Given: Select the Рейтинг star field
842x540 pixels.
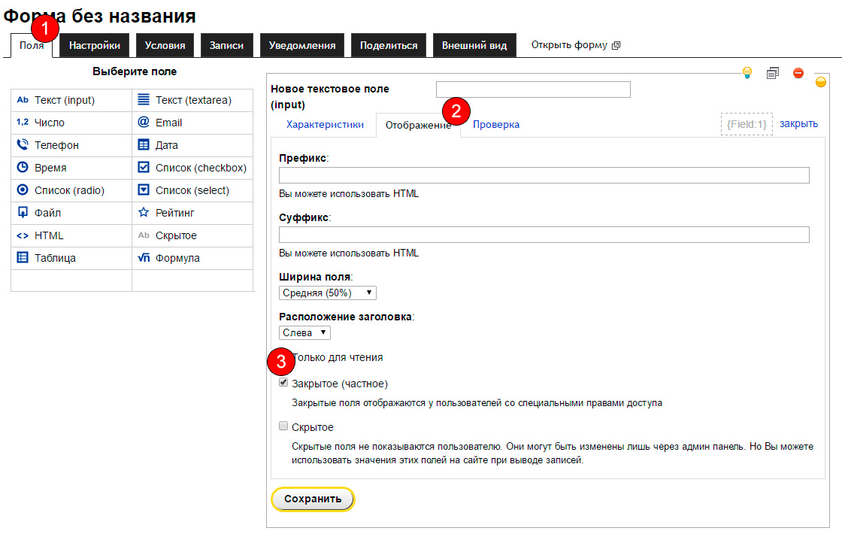Looking at the screenshot, I should click(x=174, y=213).
